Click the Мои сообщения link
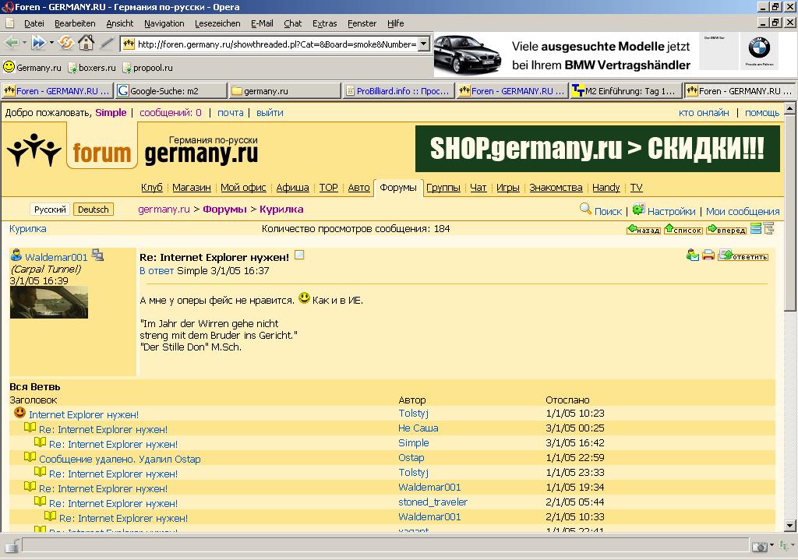Viewport: 798px width, 560px height. pyautogui.click(x=743, y=212)
